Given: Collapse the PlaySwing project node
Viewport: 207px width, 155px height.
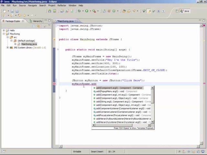Looking at the screenshot, I should pyautogui.click(x=4, y=34).
